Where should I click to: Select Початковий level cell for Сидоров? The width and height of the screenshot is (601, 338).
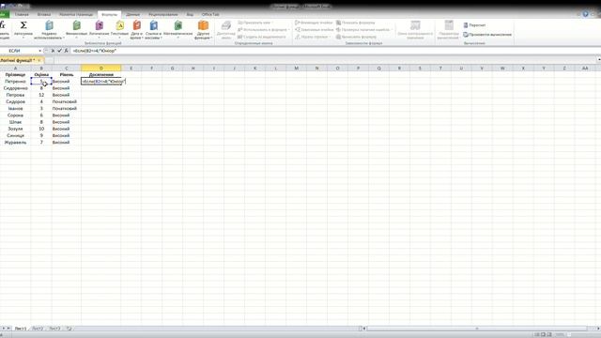[x=67, y=101]
